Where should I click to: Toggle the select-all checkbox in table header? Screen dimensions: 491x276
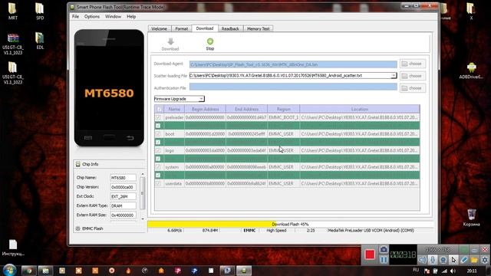point(159,109)
